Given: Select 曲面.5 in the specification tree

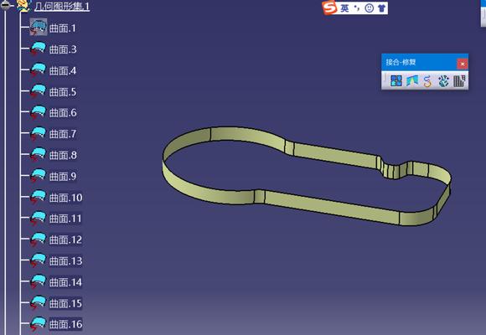Looking at the screenshot, I should click(x=63, y=92).
